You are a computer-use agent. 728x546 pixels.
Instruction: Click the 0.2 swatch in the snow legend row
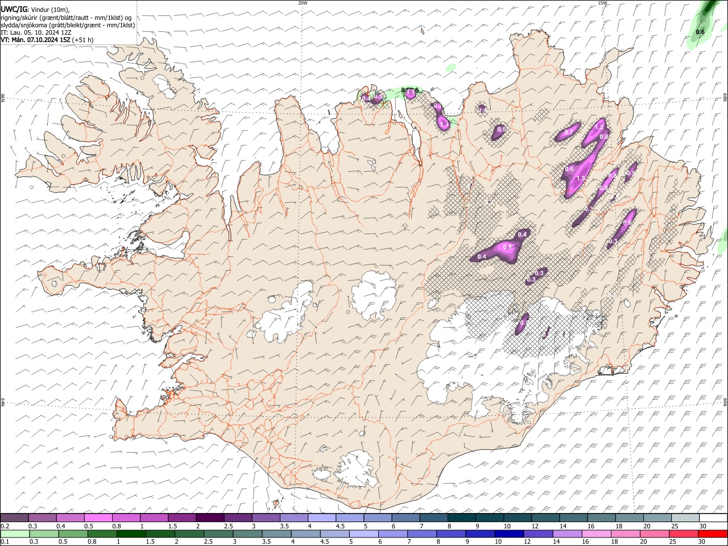click(14, 518)
